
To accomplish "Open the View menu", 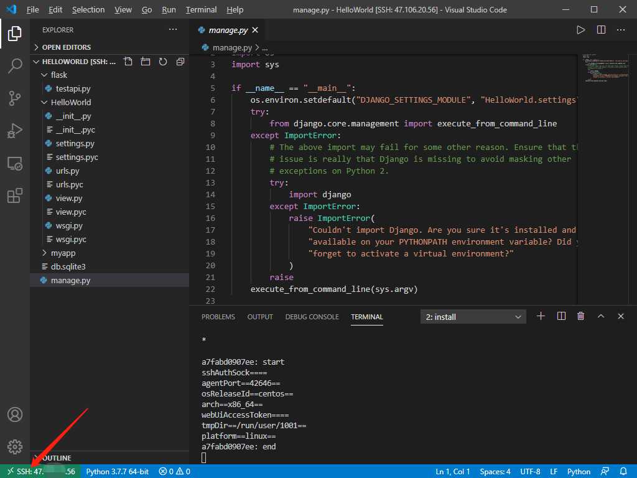I will [123, 9].
